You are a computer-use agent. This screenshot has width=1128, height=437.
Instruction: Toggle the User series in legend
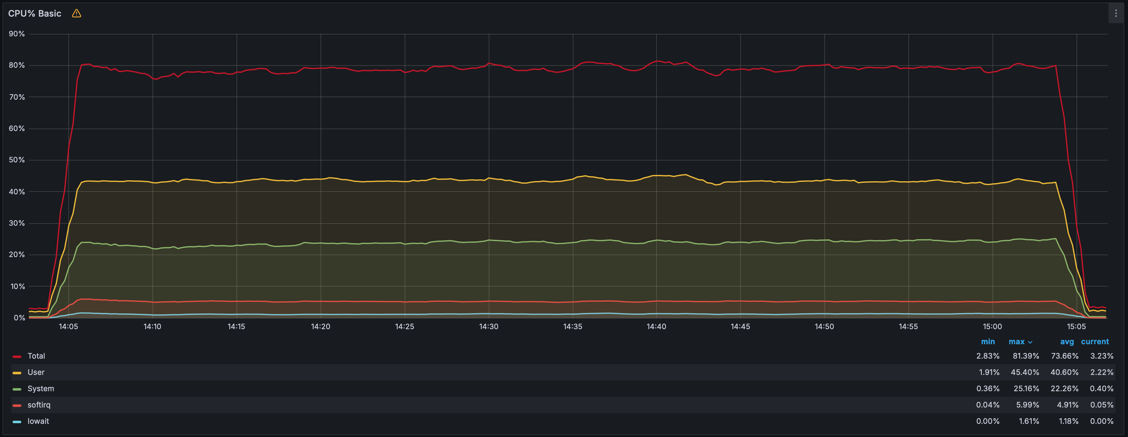[x=36, y=372]
